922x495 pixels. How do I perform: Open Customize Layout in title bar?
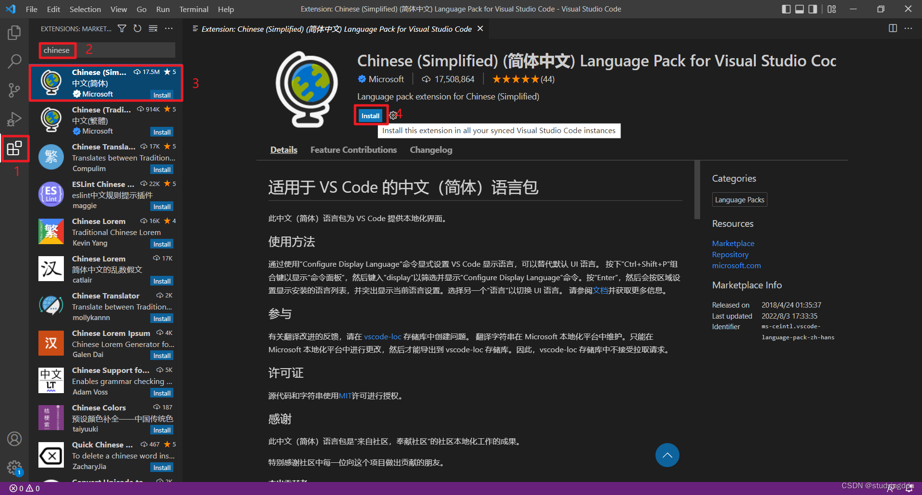click(x=832, y=9)
